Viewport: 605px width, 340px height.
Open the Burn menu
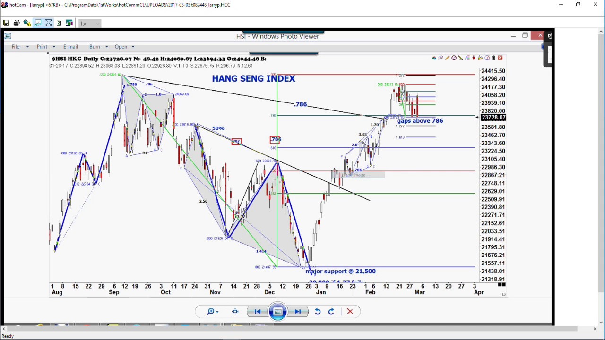pos(95,47)
